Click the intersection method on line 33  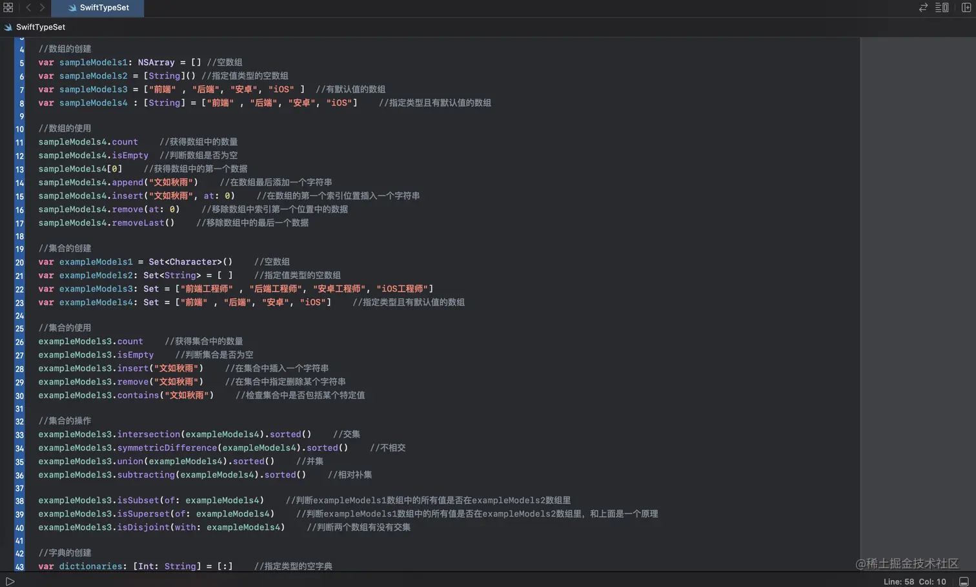(x=149, y=435)
